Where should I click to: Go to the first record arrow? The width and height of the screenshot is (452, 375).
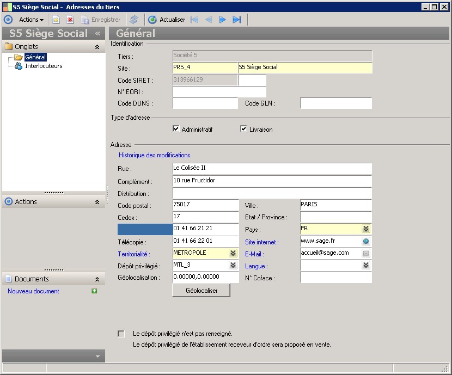tap(194, 20)
